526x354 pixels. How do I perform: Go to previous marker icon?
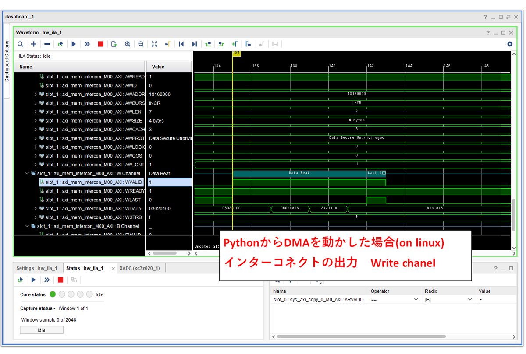coord(248,44)
